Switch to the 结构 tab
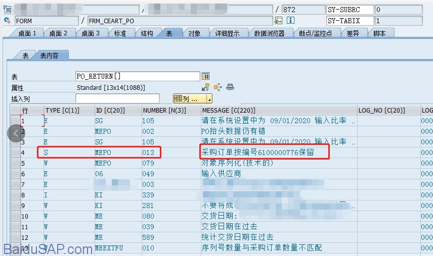 (147, 33)
